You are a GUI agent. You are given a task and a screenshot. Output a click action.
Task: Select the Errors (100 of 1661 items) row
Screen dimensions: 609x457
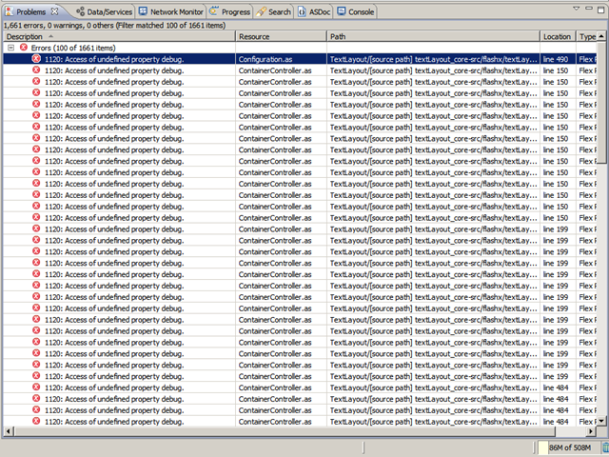[300, 48]
